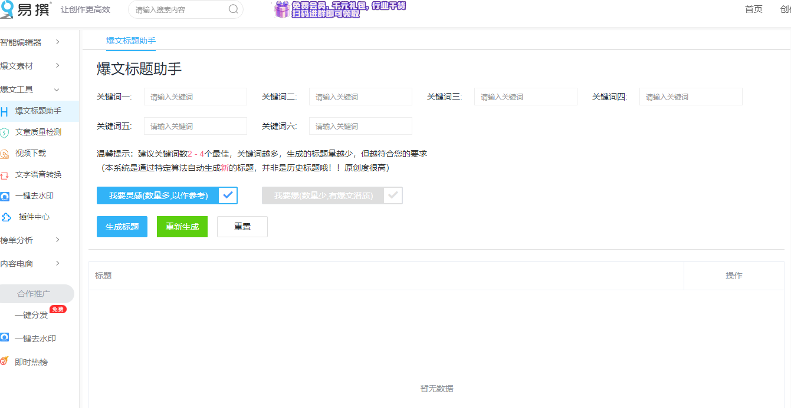Expand the 榜单分析 section
Screen dimensions: 791x408
(x=57, y=240)
